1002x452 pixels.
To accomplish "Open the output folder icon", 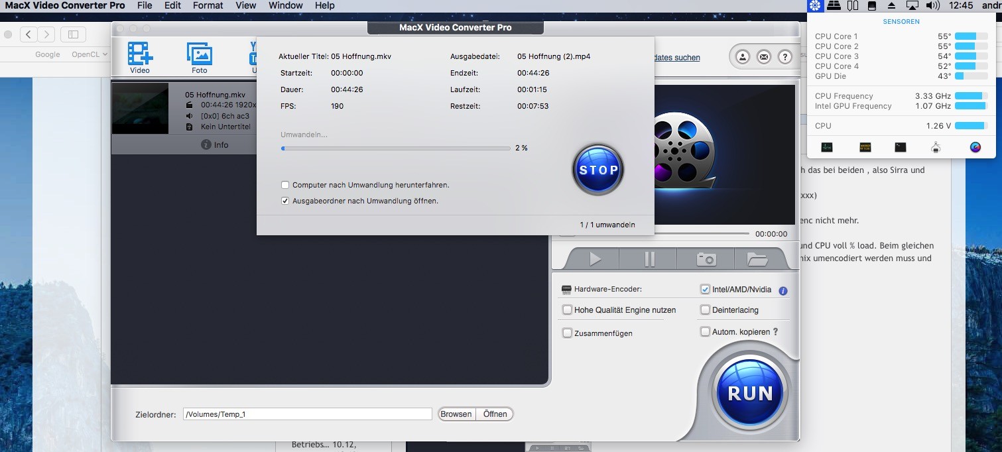I will pyautogui.click(x=757, y=259).
